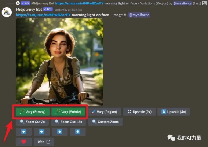The image size is (208, 147).
Task: Click the Vary (Subtle) button
Action: tap(68, 112)
